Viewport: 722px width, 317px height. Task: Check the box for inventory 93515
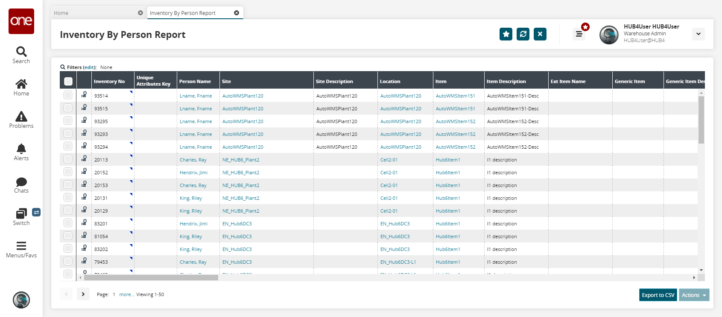pos(68,108)
